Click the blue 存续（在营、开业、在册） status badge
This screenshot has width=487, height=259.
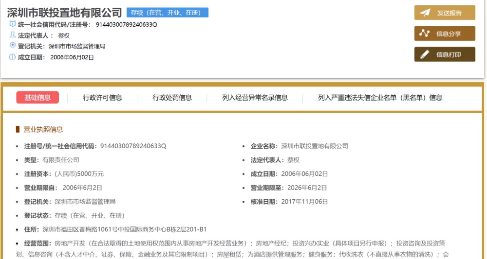pos(168,13)
